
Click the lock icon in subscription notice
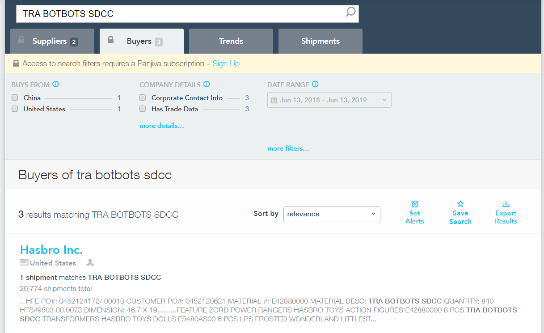click(16, 63)
